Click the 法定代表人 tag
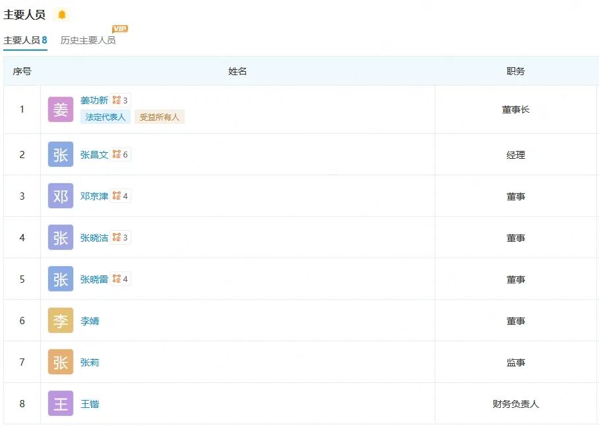Screen dimensions: 599x427 (106, 117)
